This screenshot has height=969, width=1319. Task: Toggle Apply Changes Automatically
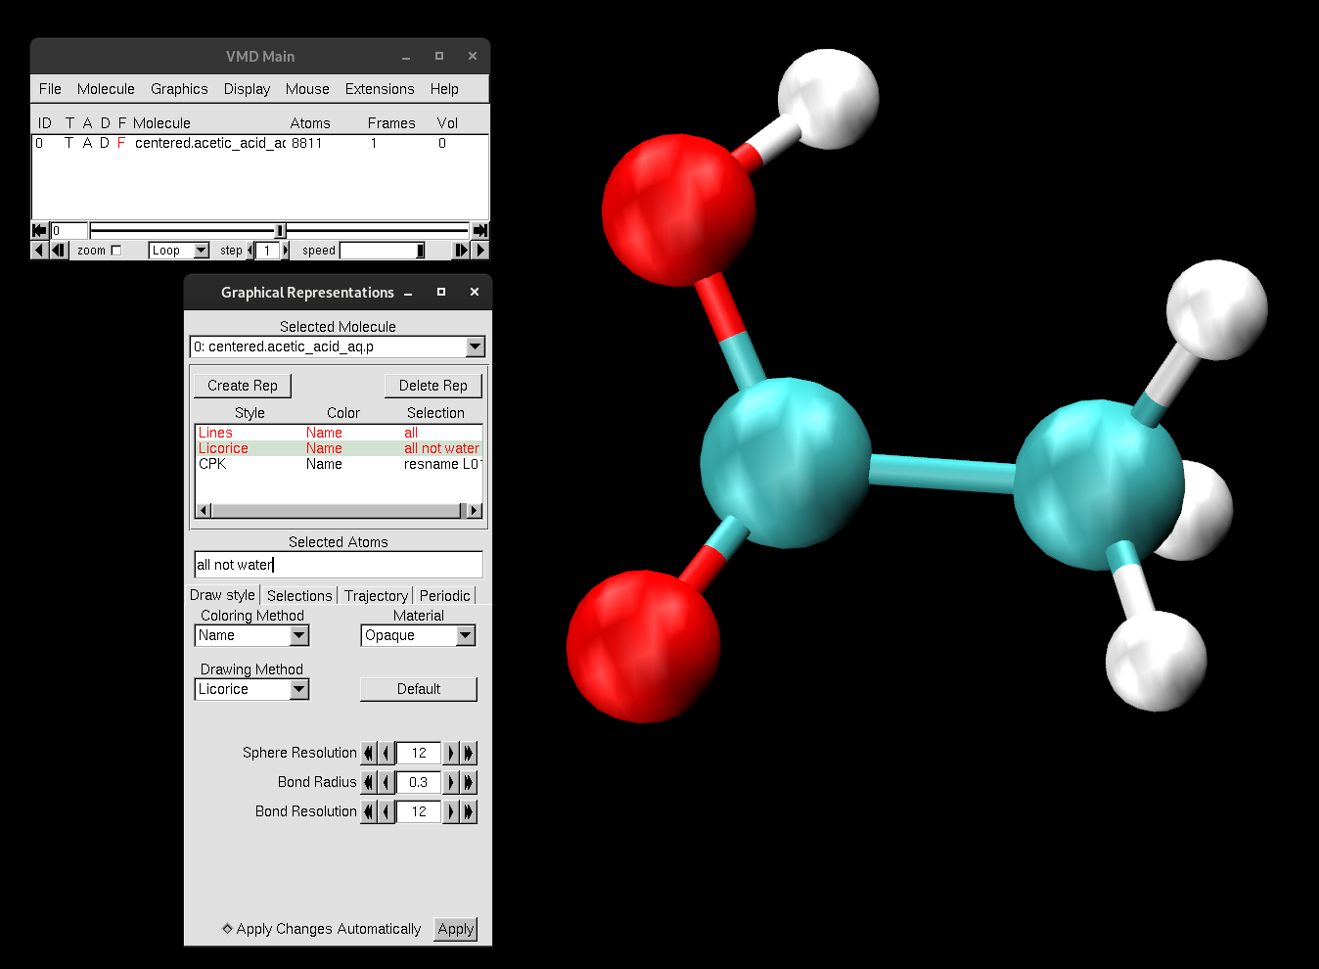(226, 929)
